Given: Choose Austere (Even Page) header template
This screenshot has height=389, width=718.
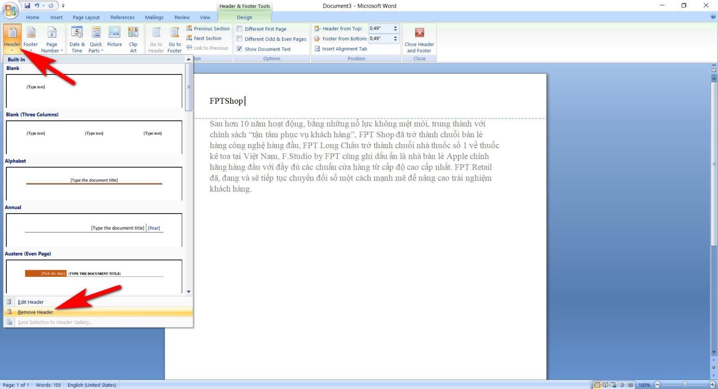Looking at the screenshot, I should pyautogui.click(x=94, y=276).
